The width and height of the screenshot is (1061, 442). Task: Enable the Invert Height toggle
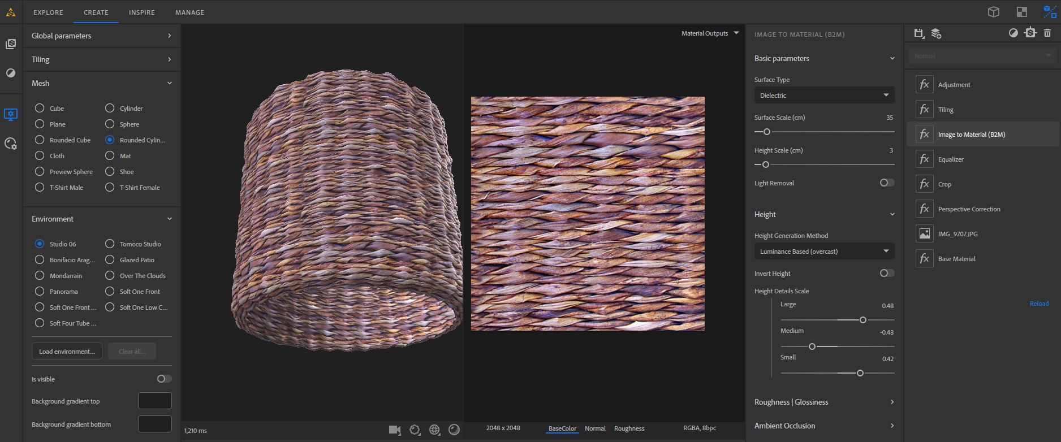tap(886, 273)
